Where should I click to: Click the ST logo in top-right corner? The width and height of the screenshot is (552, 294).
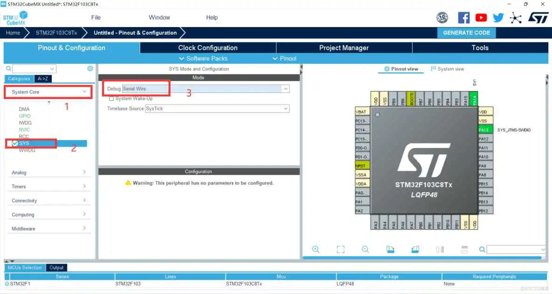click(x=538, y=18)
